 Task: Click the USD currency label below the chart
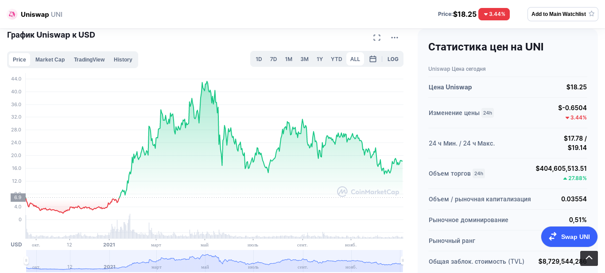coord(16,245)
